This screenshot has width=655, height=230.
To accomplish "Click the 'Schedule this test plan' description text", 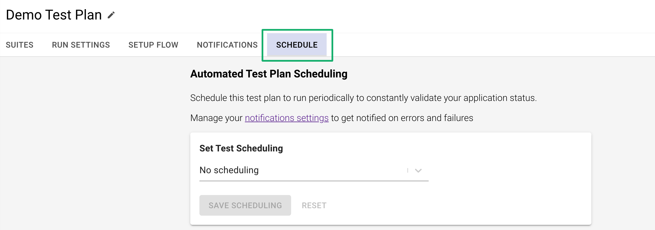I will click(363, 98).
